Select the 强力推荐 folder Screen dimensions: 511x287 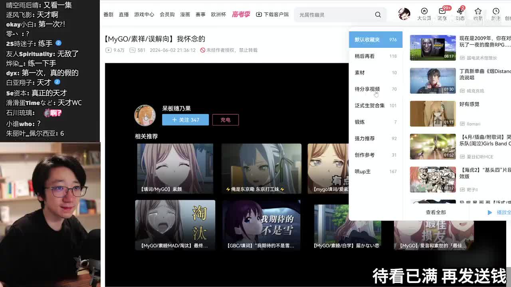(376, 138)
